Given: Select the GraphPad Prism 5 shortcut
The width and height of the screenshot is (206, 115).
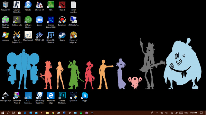Looking at the screenshot, I should click(17, 98).
